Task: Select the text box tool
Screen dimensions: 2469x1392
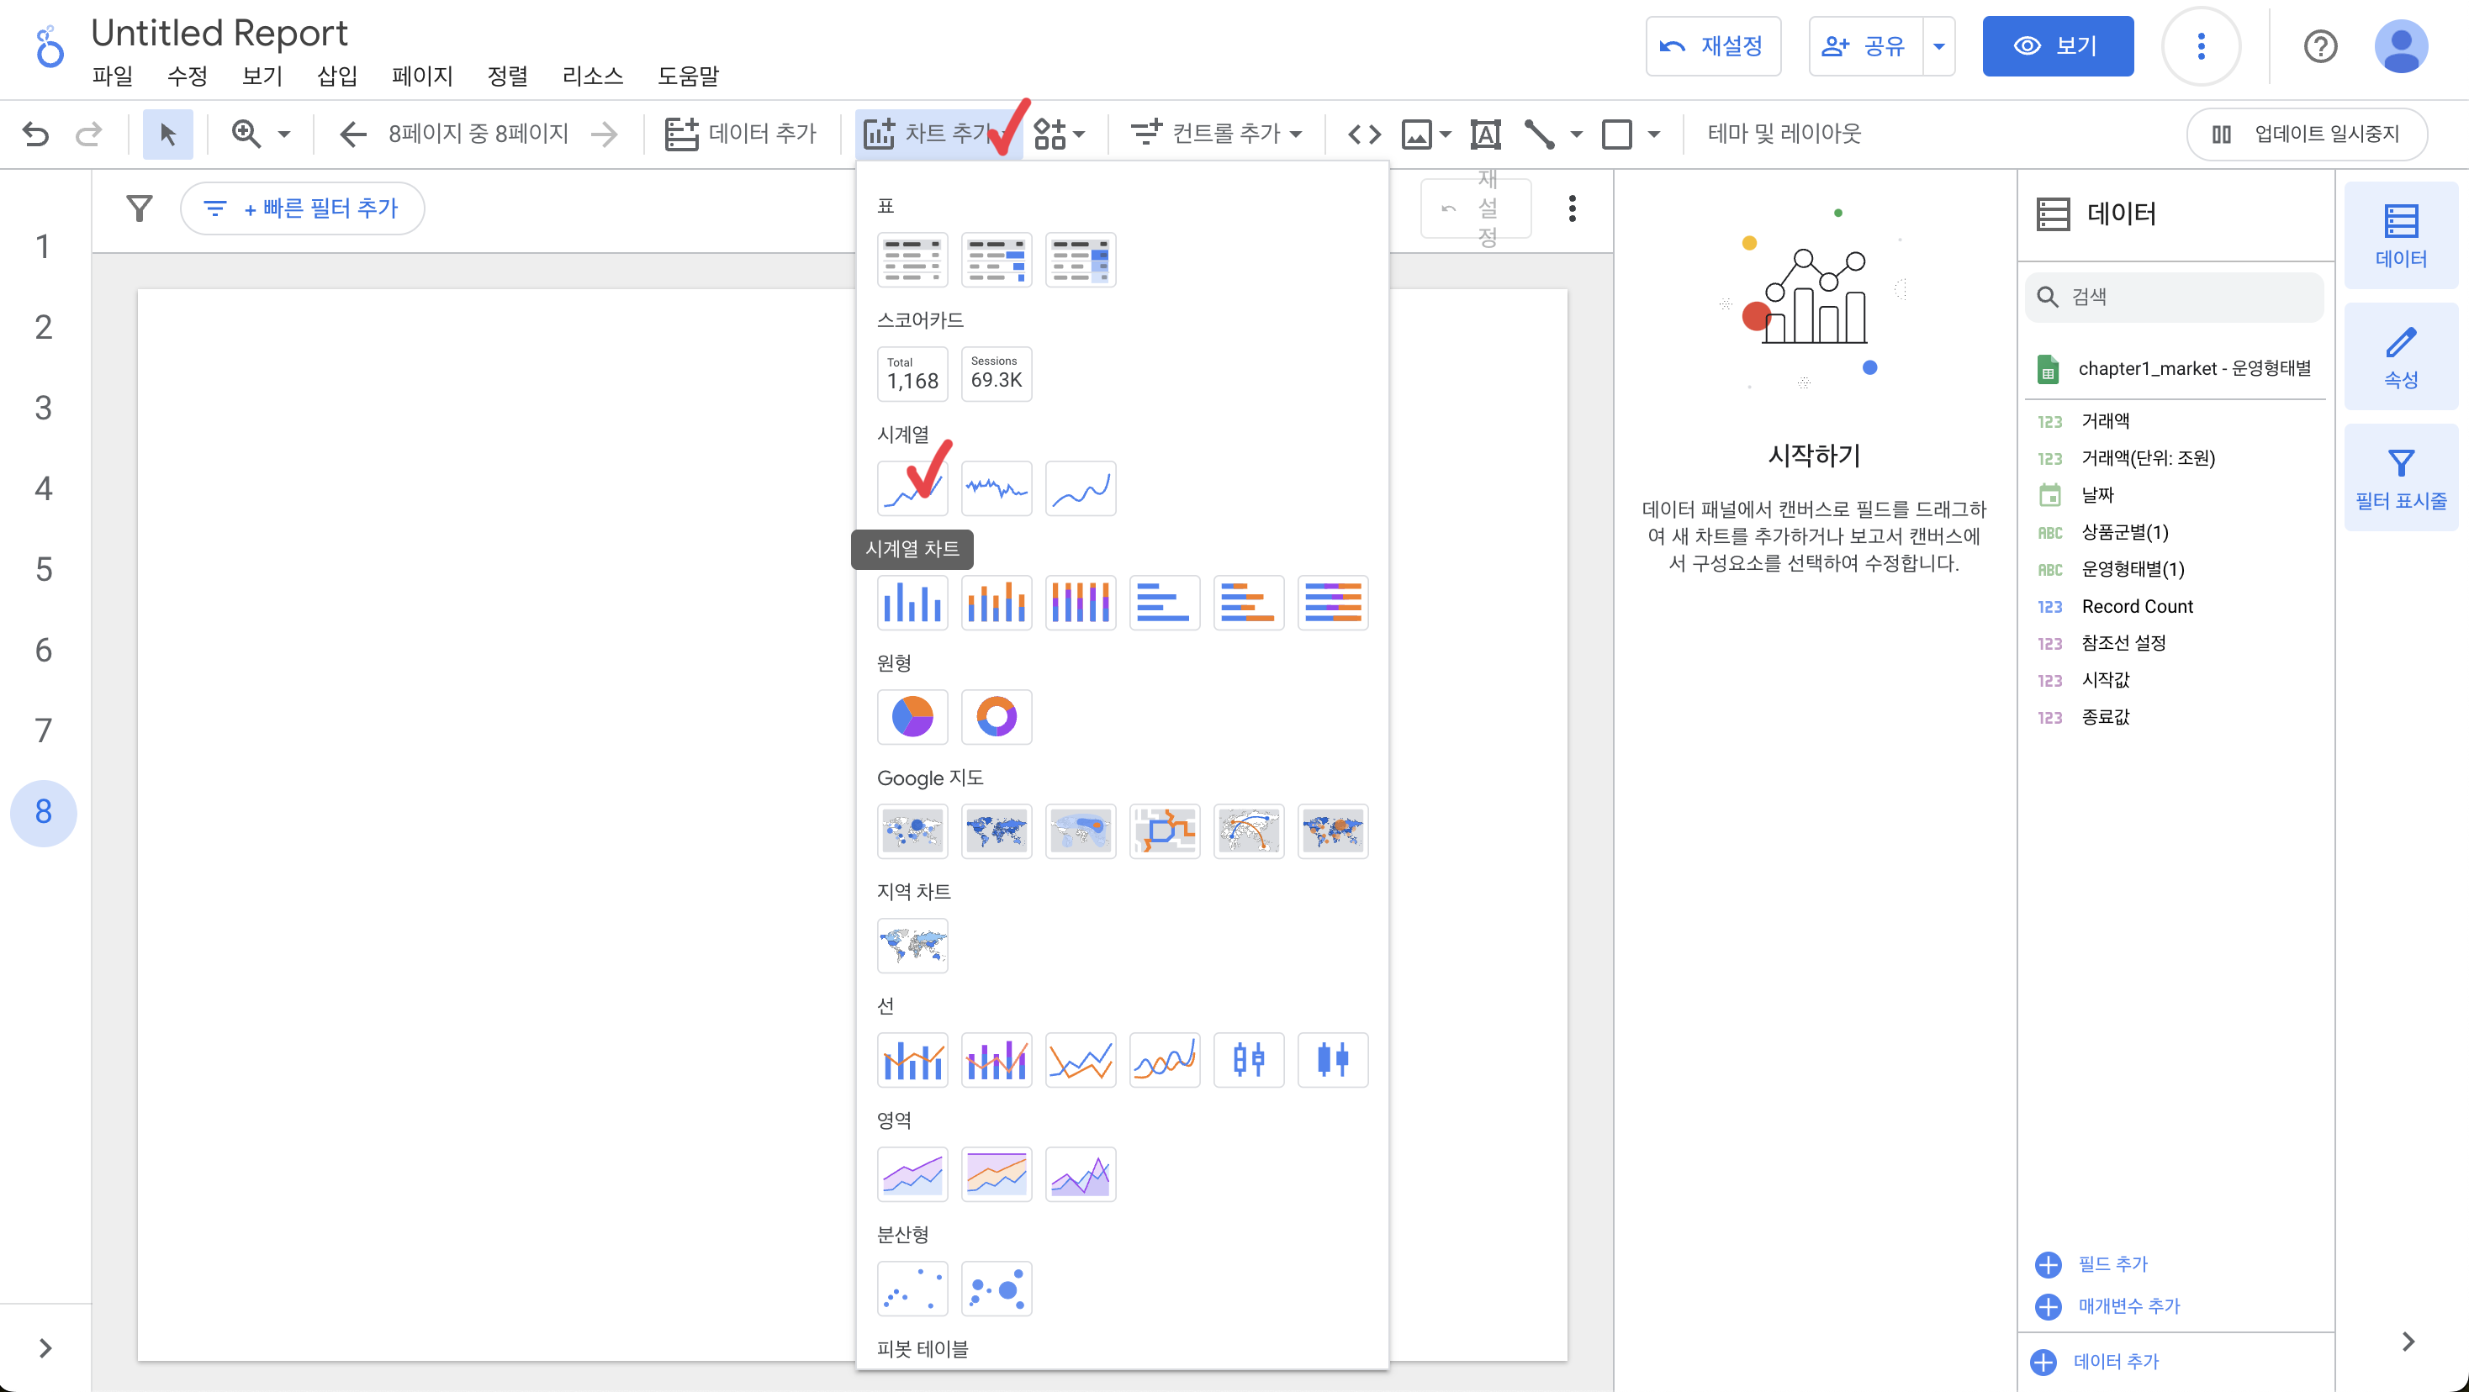Action: click(x=1484, y=134)
